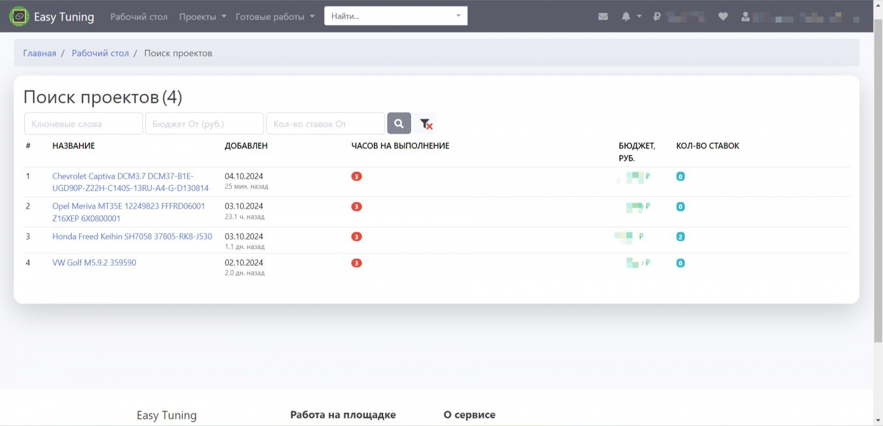Focus the Кол-во ставок От field
The height and width of the screenshot is (426, 883).
click(x=325, y=124)
